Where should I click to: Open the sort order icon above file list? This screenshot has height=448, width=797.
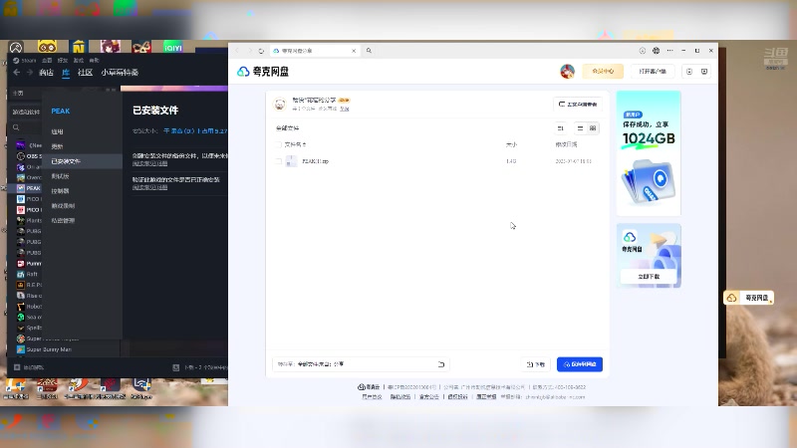click(x=560, y=128)
